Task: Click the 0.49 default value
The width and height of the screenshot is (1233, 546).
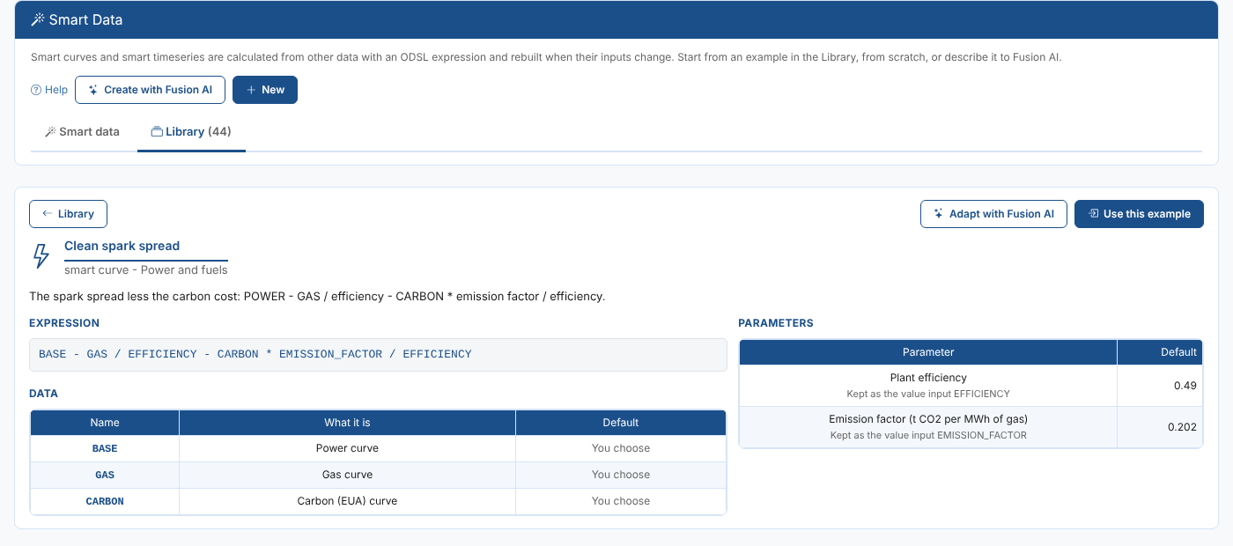Action: coord(1185,386)
